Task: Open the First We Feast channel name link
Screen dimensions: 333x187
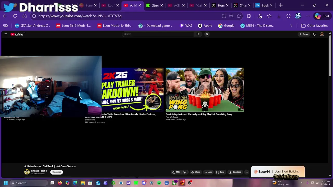Action: [x=38, y=171]
